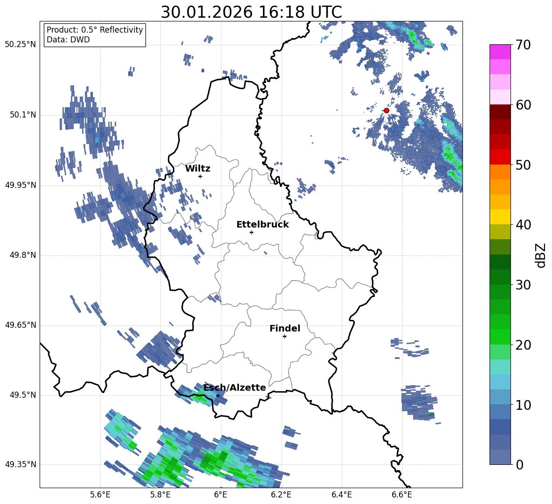Screen dimensions: 552x504
Task: Click the Esch/Alzette station cross marker
Action: 218,395
